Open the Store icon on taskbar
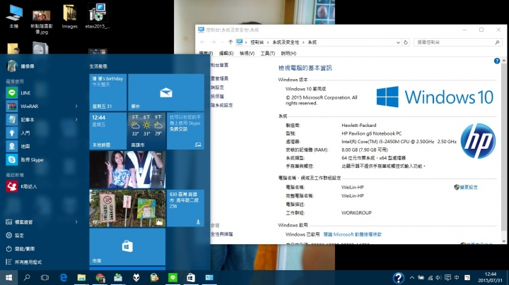This screenshot has height=285, width=509. pos(191,277)
